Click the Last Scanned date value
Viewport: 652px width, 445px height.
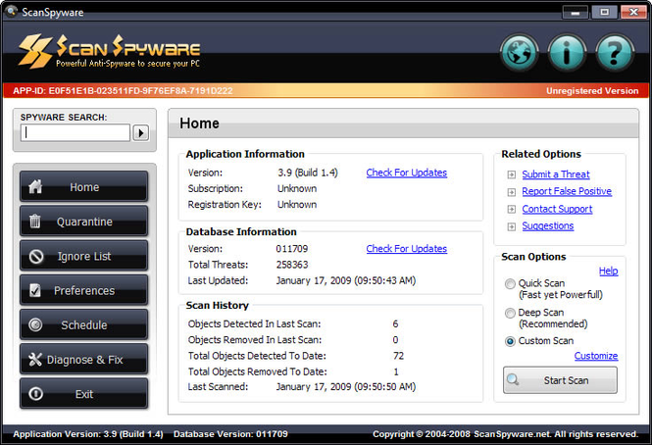[x=346, y=387]
